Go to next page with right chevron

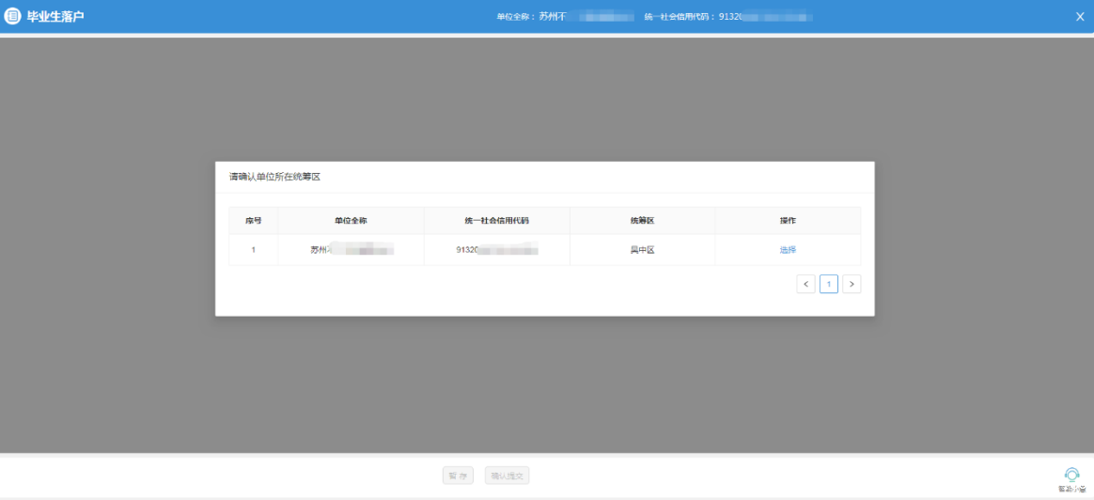(x=852, y=284)
